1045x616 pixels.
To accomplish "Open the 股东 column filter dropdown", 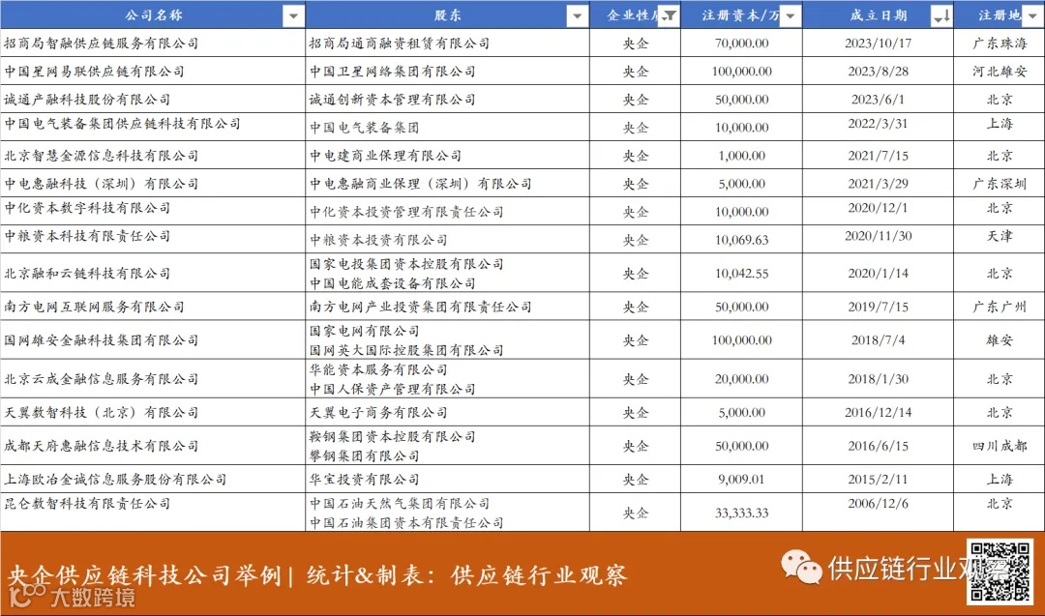I will 577,16.
